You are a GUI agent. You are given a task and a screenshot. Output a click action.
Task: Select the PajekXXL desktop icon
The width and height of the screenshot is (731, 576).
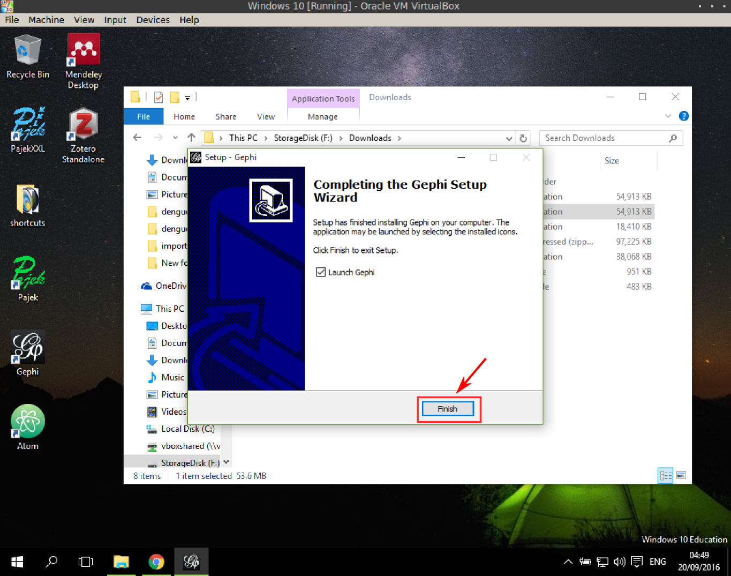point(27,130)
